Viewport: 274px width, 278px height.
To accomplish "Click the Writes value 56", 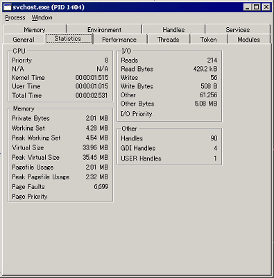I will pos(214,78).
